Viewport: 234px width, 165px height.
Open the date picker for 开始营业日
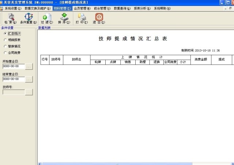tap(29, 67)
